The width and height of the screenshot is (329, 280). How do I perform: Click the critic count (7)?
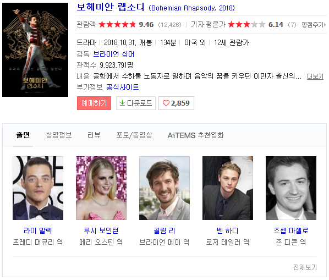pos(292,25)
